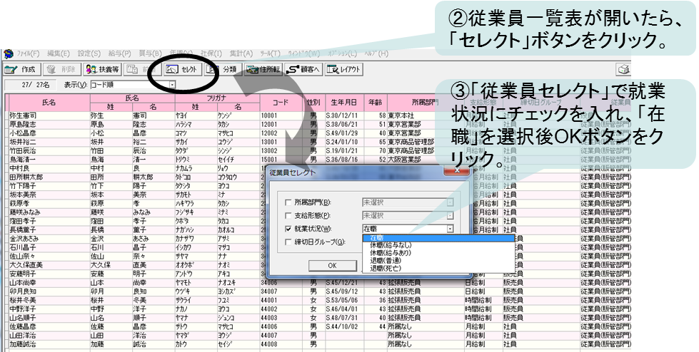Uncheck the 就業状況(W) checkbox

(x=288, y=229)
